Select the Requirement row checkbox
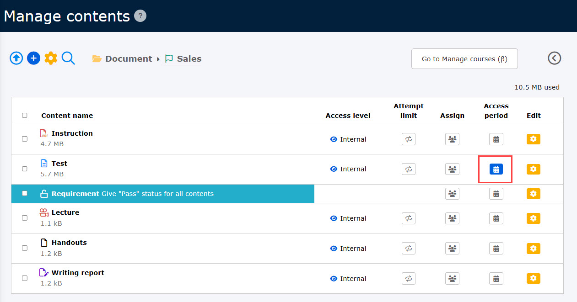This screenshot has width=577, height=302. [25, 193]
